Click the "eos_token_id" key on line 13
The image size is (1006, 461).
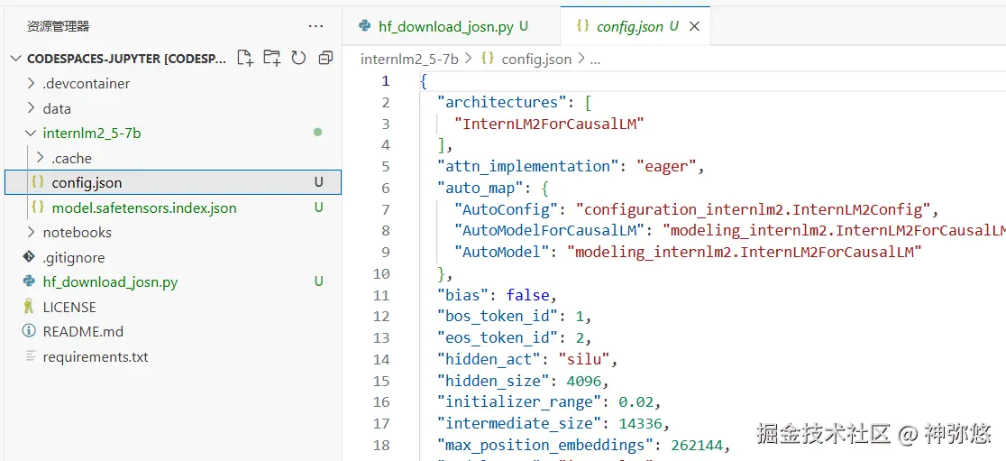[x=498, y=337]
